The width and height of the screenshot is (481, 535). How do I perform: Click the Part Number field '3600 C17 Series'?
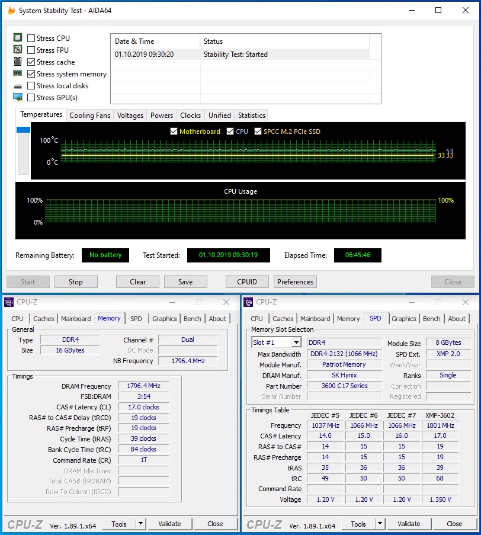click(x=345, y=386)
